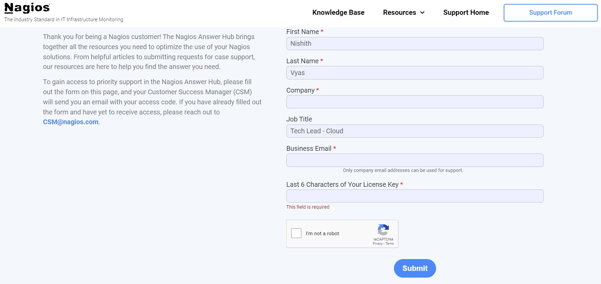The image size is (601, 284).
Task: Click into the empty Company field
Action: 414,102
